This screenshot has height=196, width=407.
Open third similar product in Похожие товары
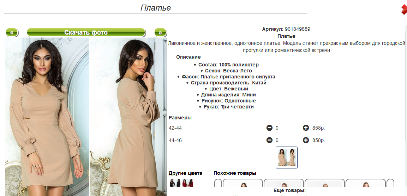325,183
